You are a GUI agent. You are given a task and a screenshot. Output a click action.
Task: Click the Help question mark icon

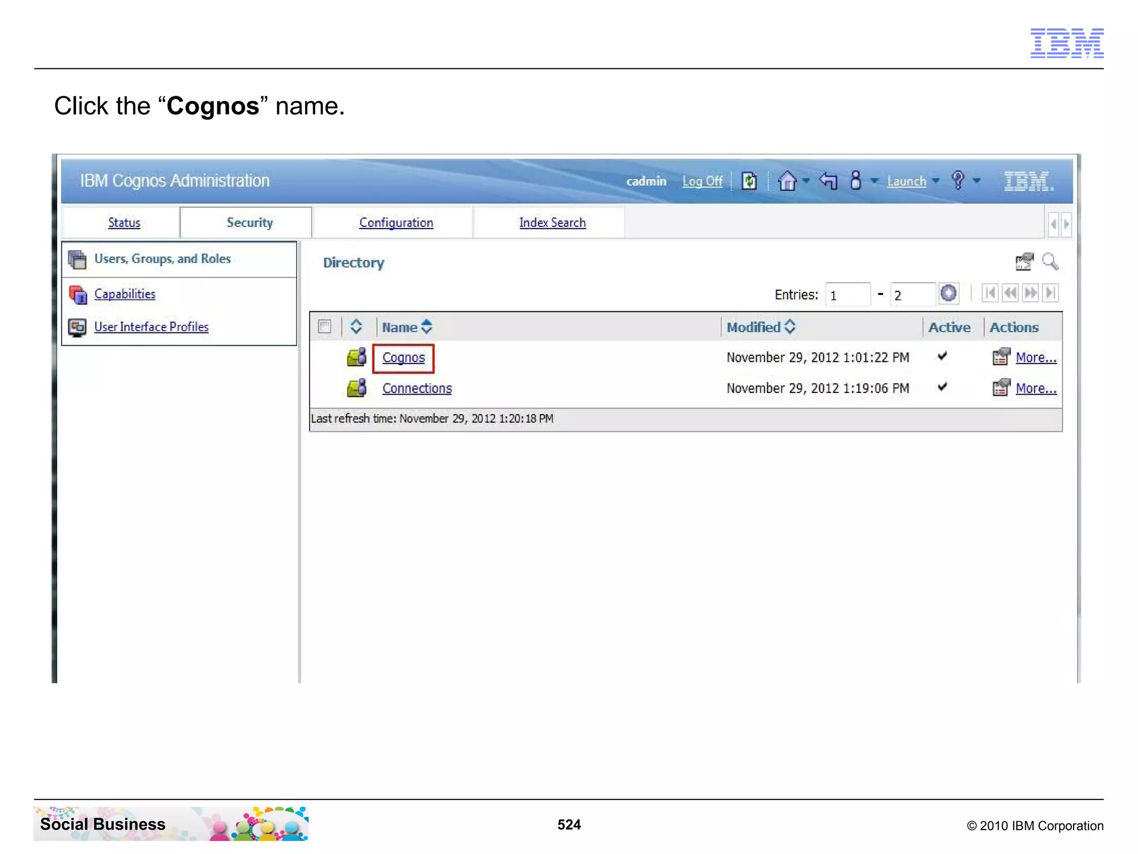coord(958,181)
